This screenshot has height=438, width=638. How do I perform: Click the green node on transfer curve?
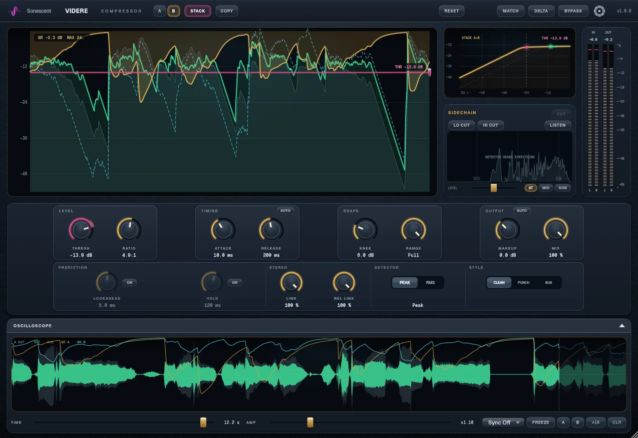pos(550,47)
